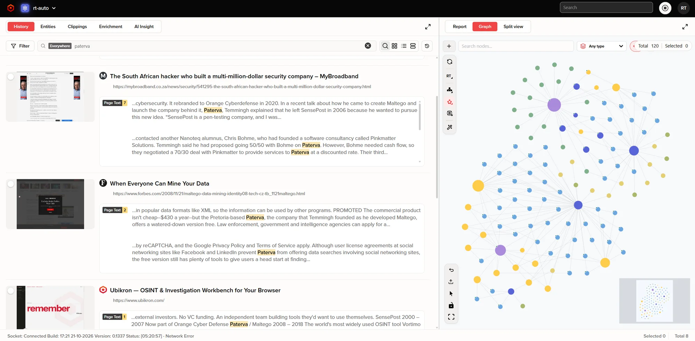Select the magic wand tool
Viewport: 695px width, 341px height.
450,127
